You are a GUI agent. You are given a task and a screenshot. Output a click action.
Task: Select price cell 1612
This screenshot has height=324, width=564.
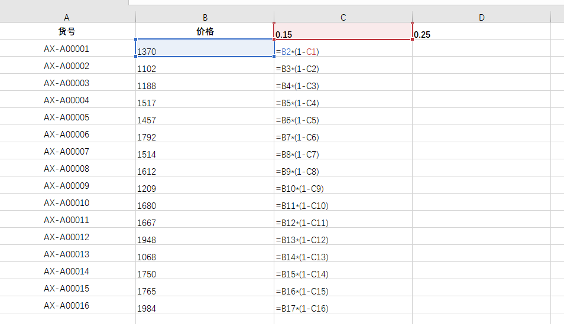(205, 168)
